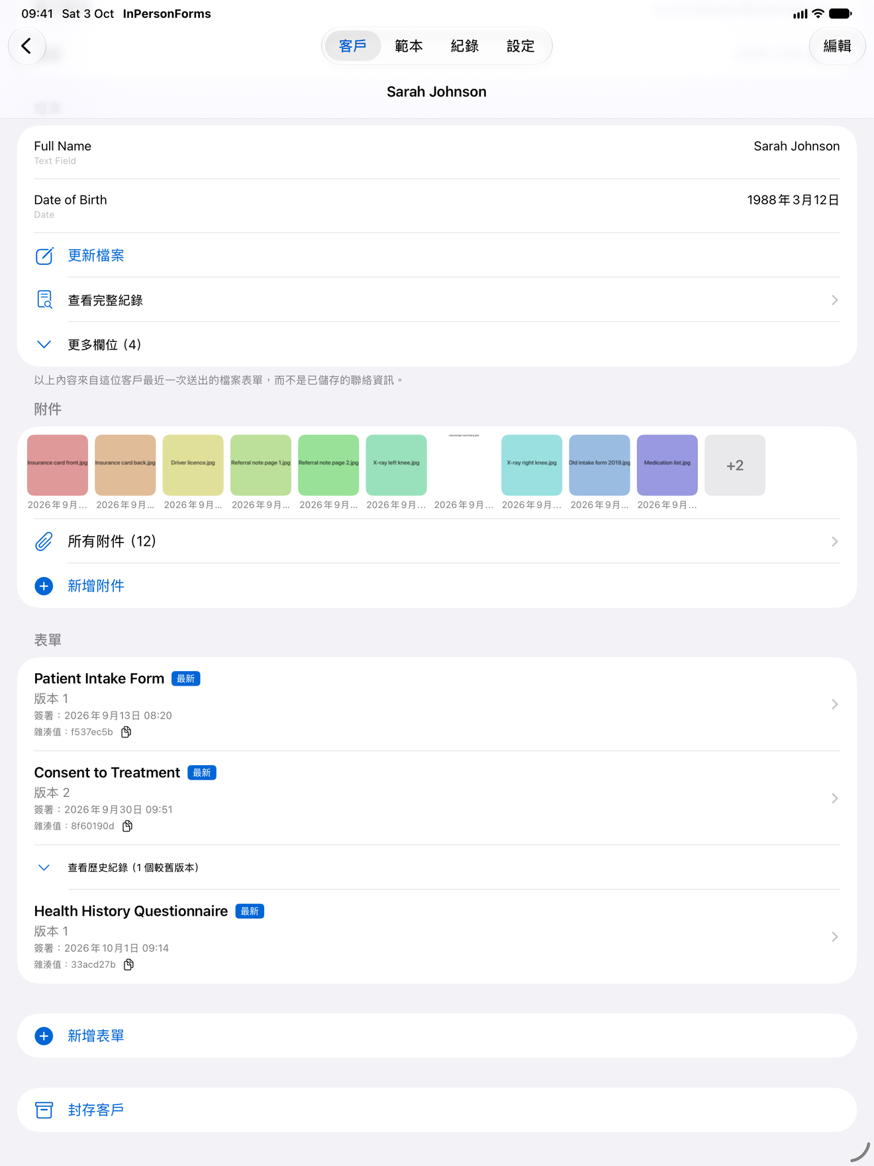Tap the chevron on 所有附件 (12) row
This screenshot has width=874, height=1166.
coord(835,541)
